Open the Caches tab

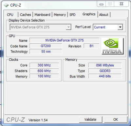(x=26, y=15)
